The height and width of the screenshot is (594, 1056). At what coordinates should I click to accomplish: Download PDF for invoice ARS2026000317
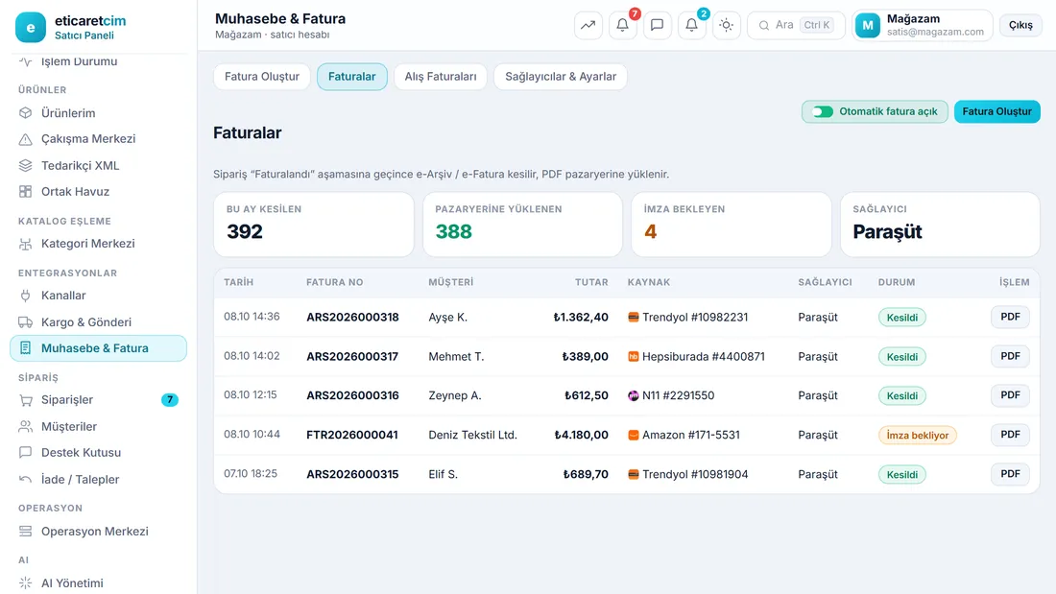pyautogui.click(x=1010, y=356)
